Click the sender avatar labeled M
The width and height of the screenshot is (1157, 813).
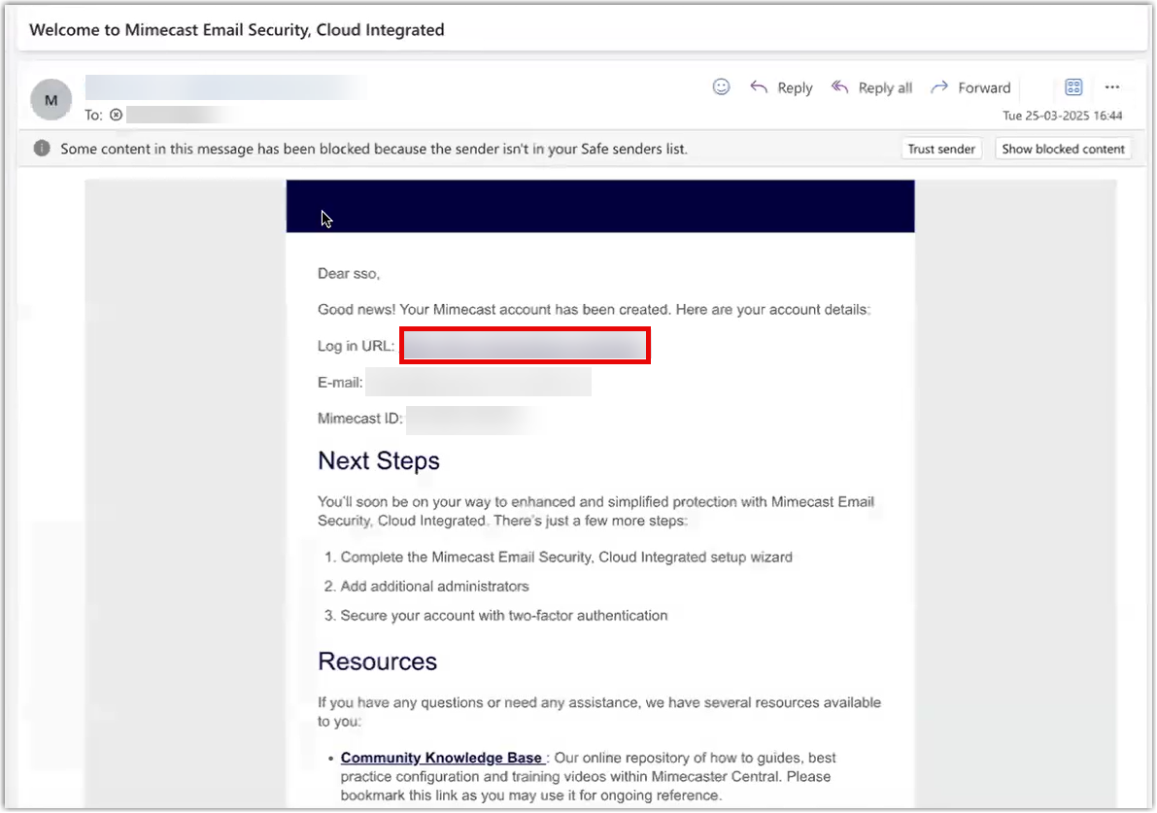[51, 100]
